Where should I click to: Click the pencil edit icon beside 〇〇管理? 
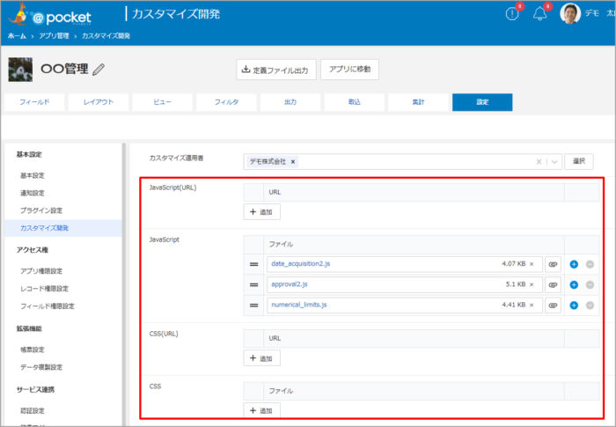coord(99,70)
